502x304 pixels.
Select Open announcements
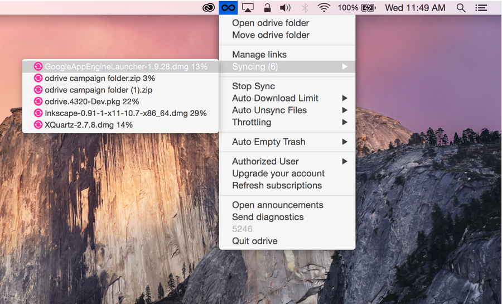(x=287, y=205)
